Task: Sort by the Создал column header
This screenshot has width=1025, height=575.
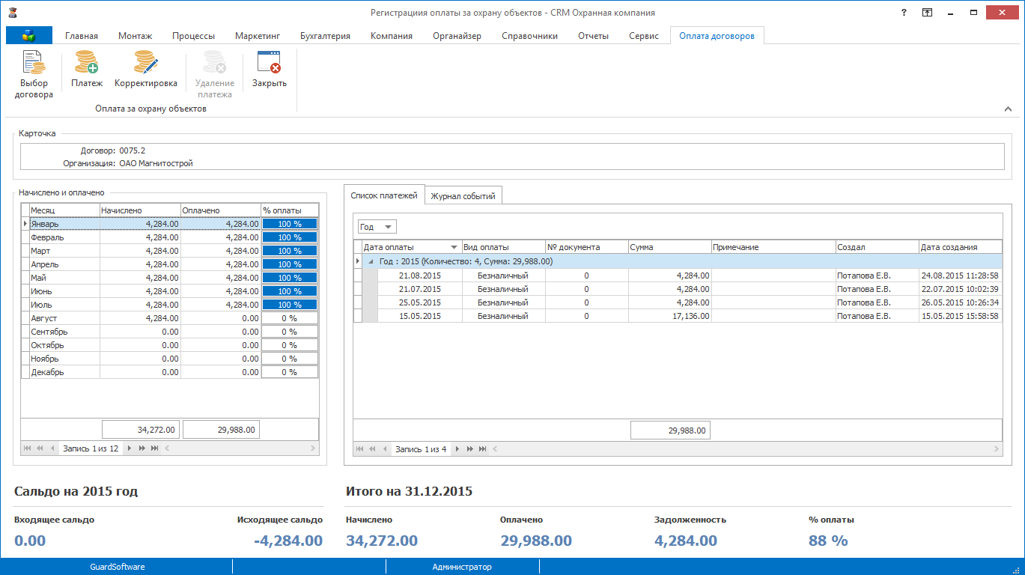Action: coord(878,247)
